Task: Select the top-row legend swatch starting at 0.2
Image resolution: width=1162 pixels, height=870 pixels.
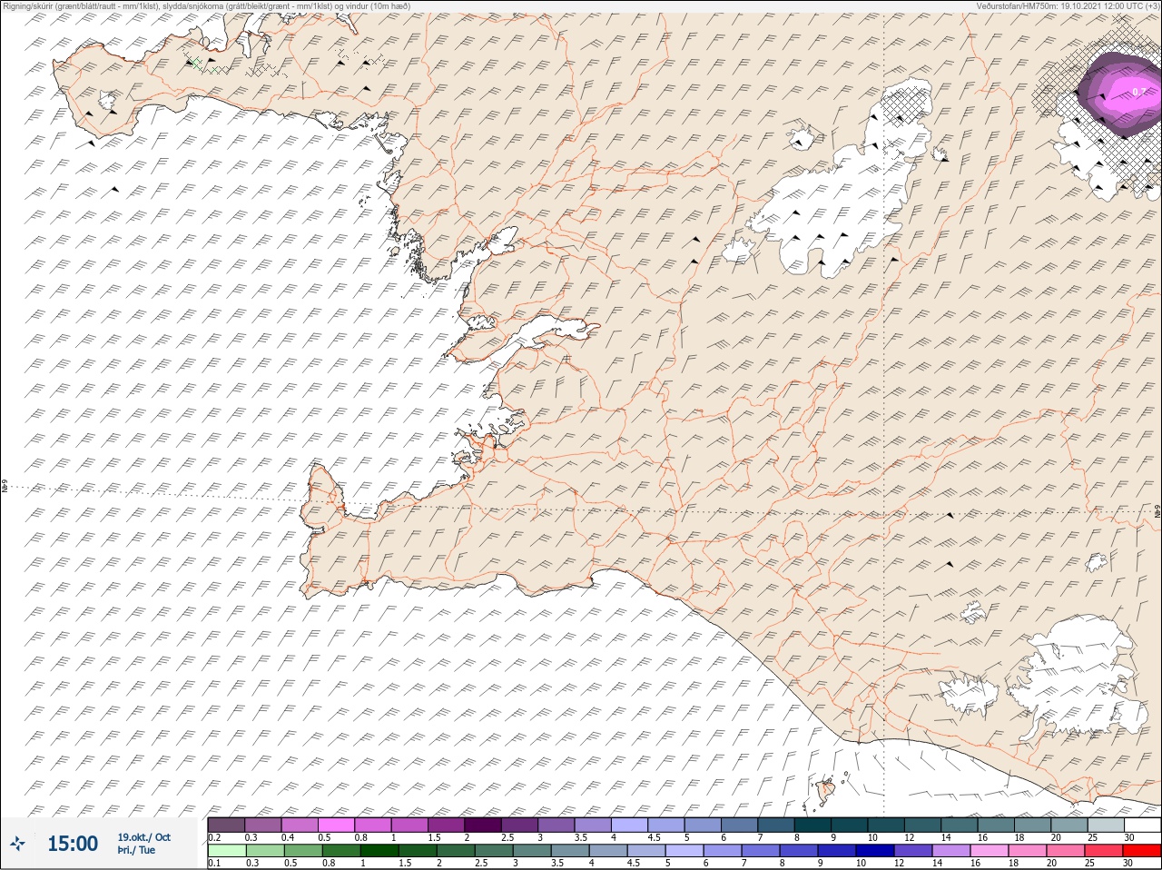Action: click(226, 825)
